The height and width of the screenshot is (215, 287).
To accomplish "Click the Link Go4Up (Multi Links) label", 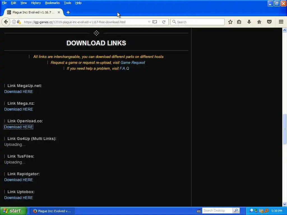I will 32,139.
